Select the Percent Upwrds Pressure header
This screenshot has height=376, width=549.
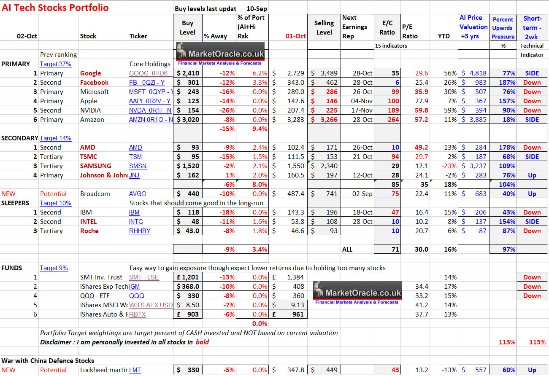pyautogui.click(x=503, y=28)
